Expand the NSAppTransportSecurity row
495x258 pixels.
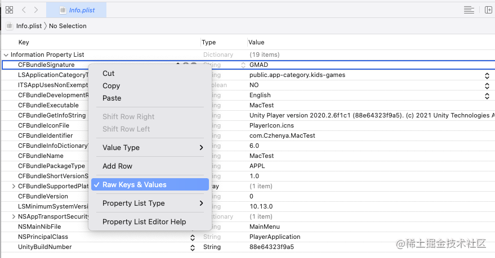click(x=14, y=217)
